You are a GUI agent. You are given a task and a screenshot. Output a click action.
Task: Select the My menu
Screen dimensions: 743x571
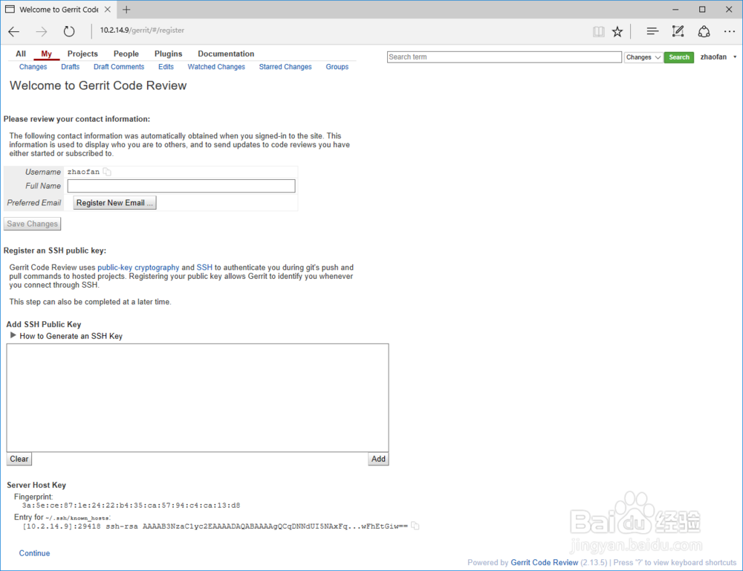click(46, 54)
